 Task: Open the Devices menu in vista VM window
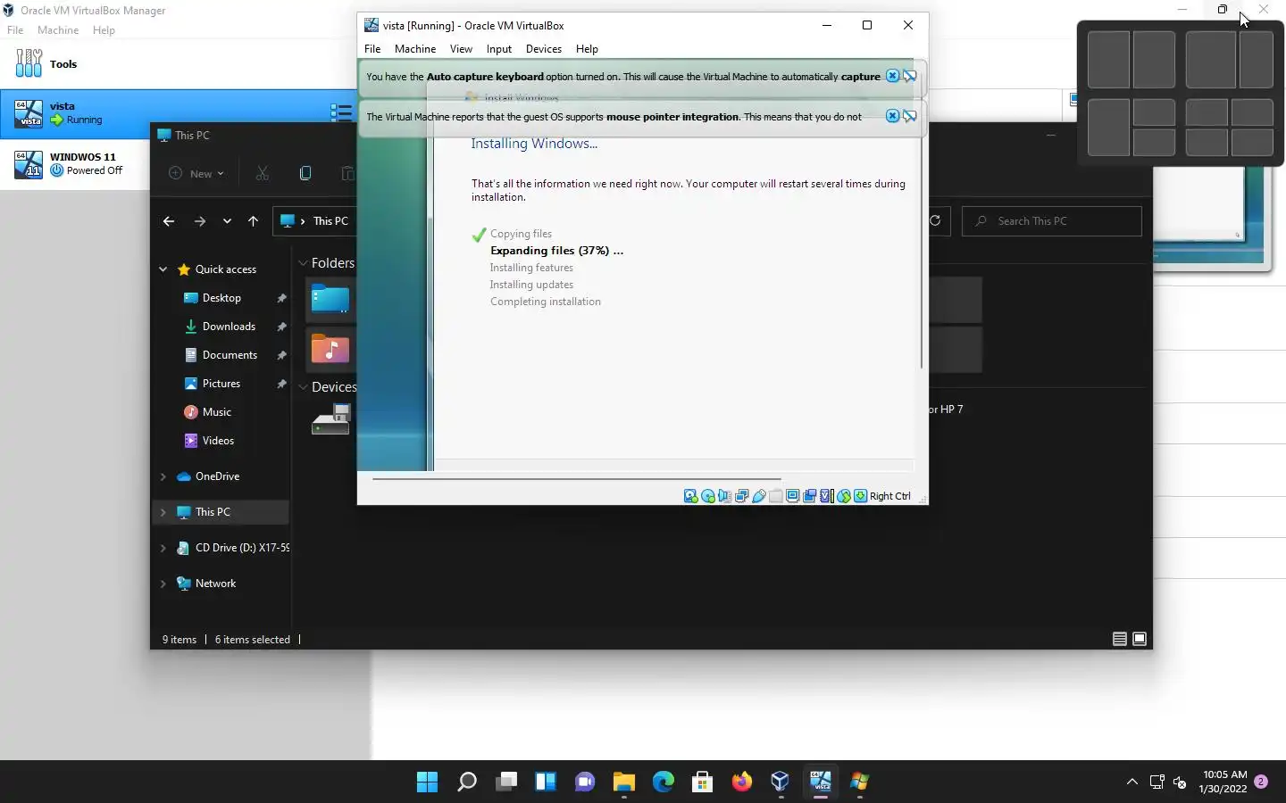(x=544, y=49)
